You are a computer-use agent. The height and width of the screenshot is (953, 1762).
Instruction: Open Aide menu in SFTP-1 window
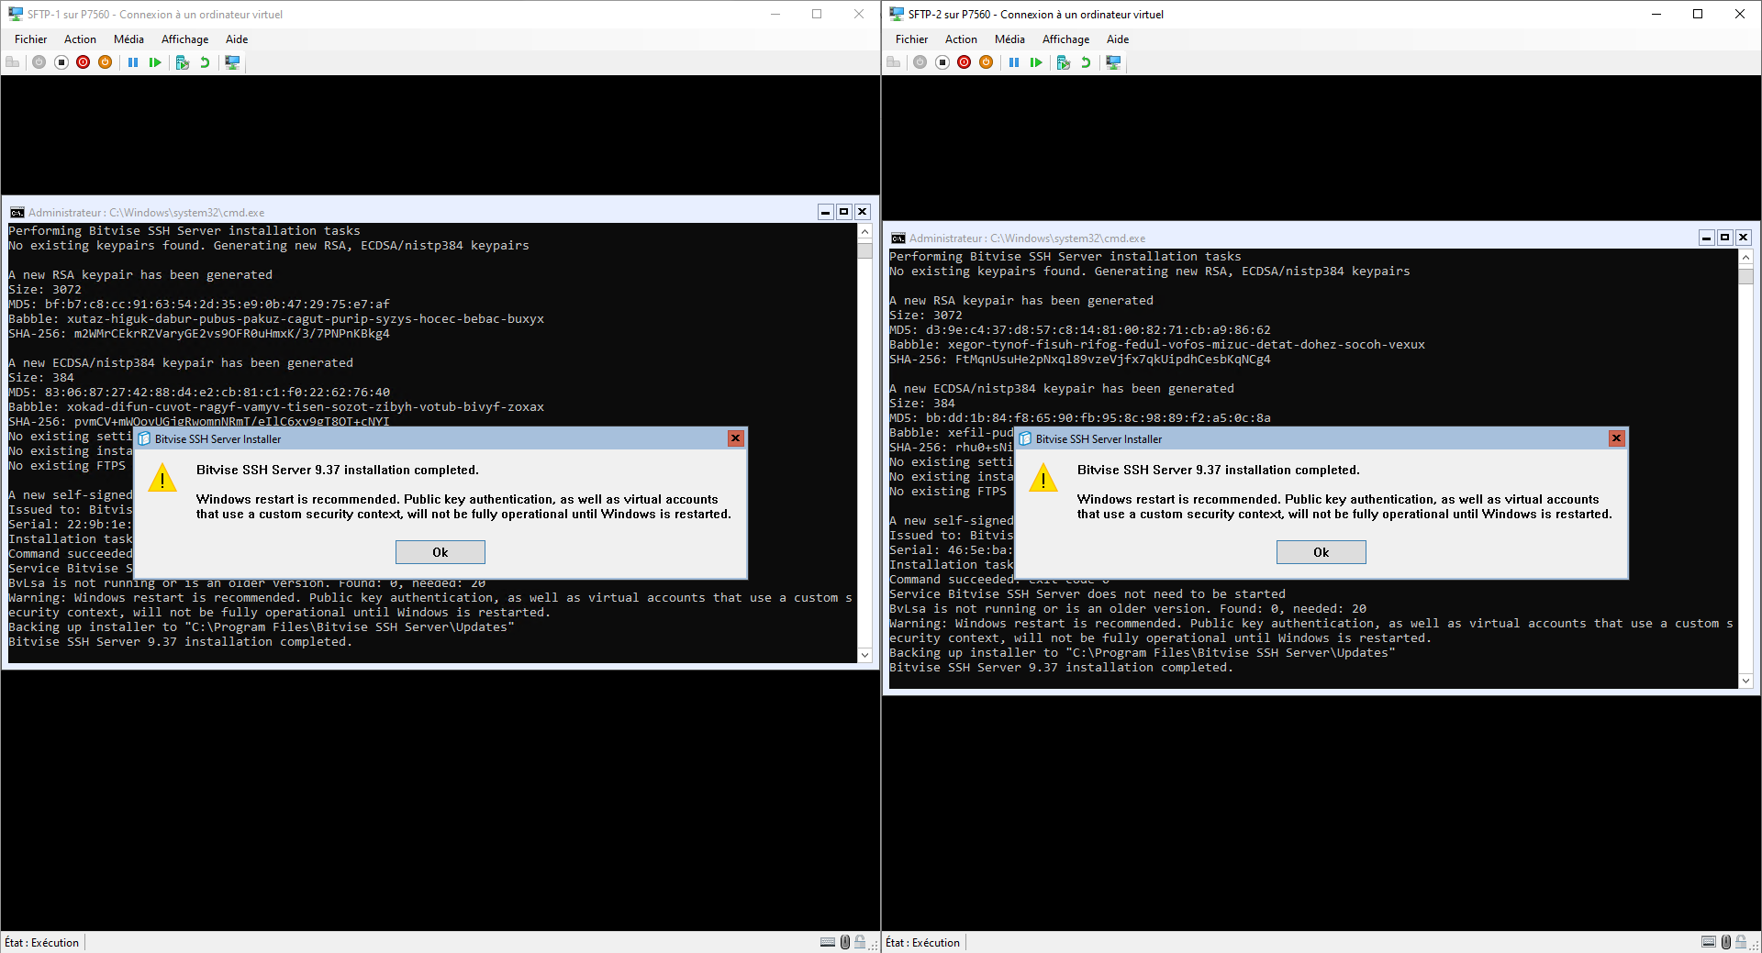[x=237, y=39]
